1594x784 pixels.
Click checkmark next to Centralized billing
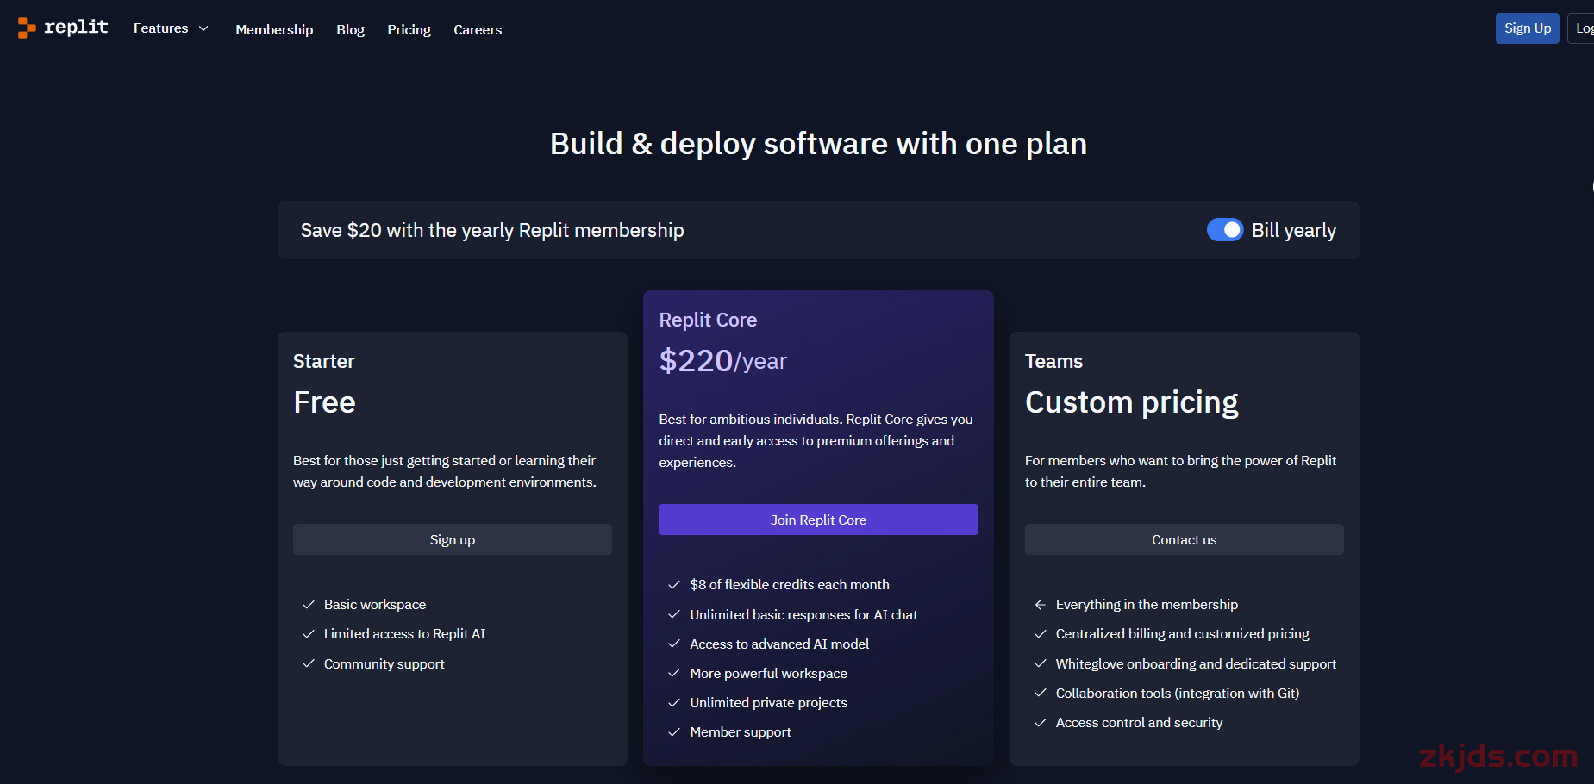tap(1041, 634)
